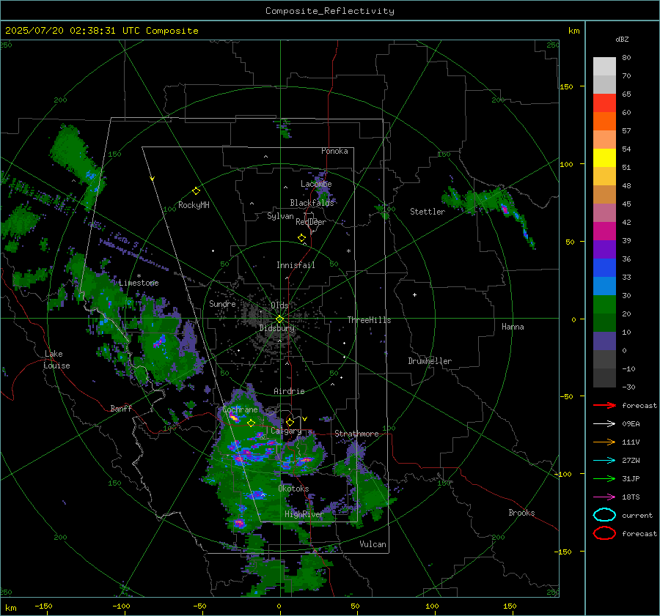Click the yellow diamond at radar center near Didsbury
The height and width of the screenshot is (616, 660).
pos(279,319)
